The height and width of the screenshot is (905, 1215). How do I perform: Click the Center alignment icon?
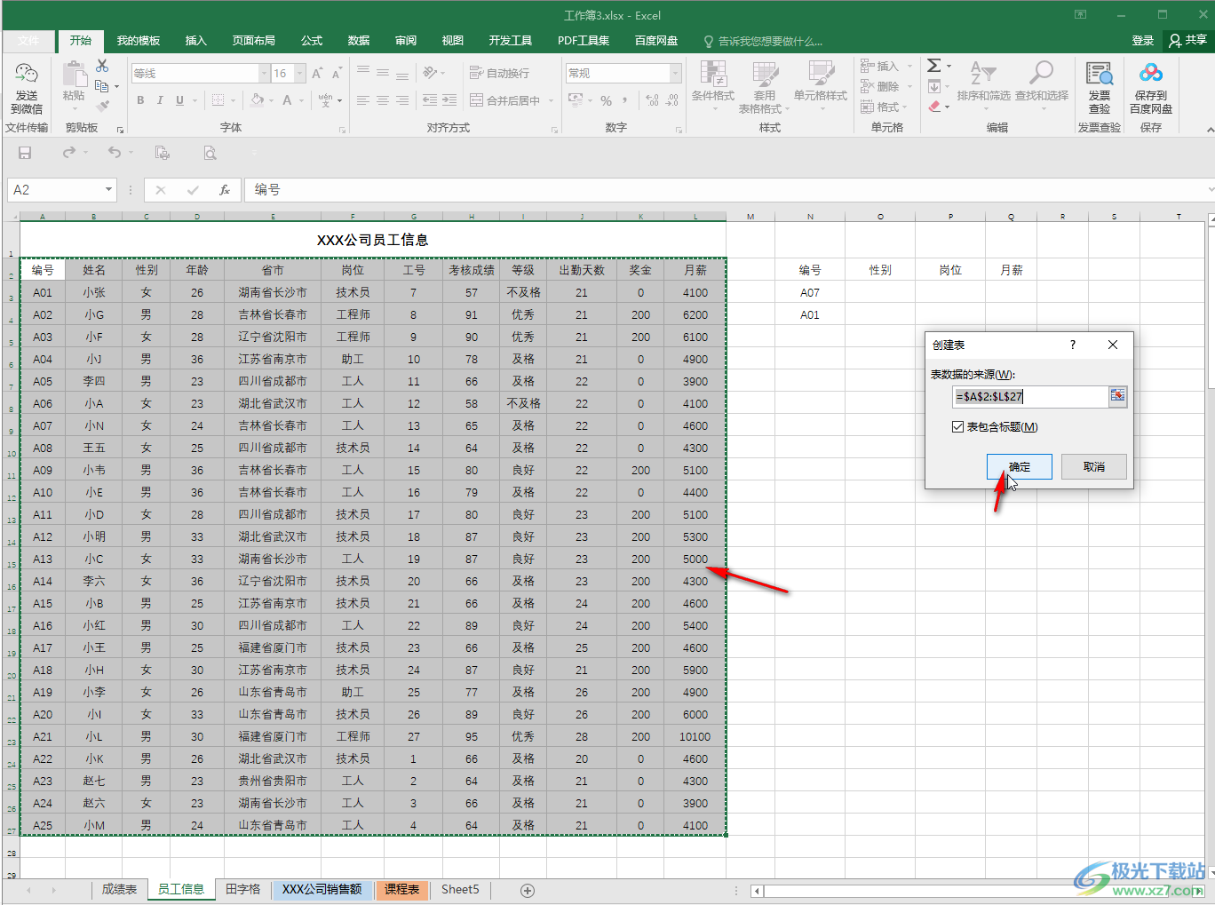pyautogui.click(x=383, y=100)
